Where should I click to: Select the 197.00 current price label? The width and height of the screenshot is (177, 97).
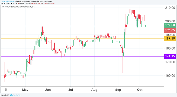tap(170, 25)
